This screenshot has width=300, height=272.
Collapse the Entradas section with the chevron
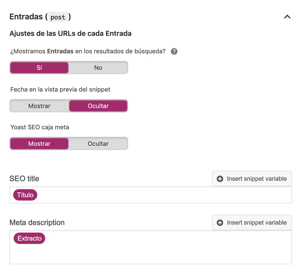[x=287, y=17]
